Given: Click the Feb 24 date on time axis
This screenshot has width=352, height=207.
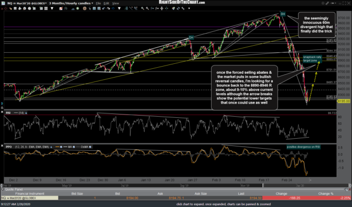Looking at the screenshot, I should (x=287, y=180).
